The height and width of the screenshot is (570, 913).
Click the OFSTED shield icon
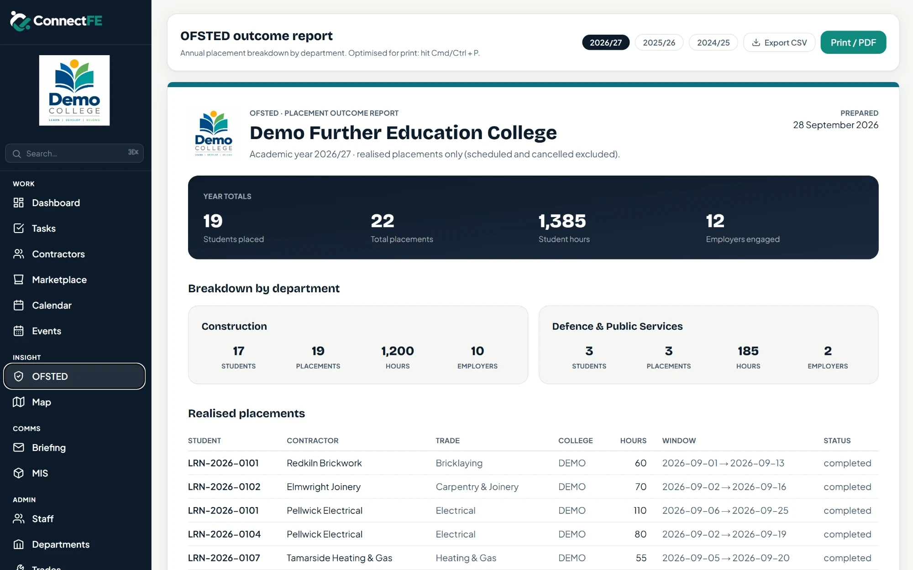(19, 376)
